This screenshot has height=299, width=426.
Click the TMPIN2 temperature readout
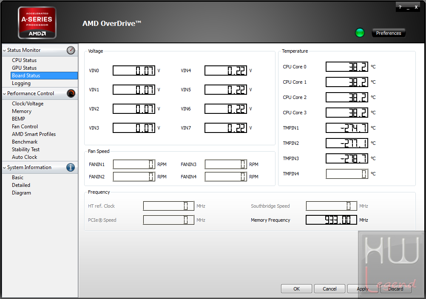pyautogui.click(x=347, y=143)
